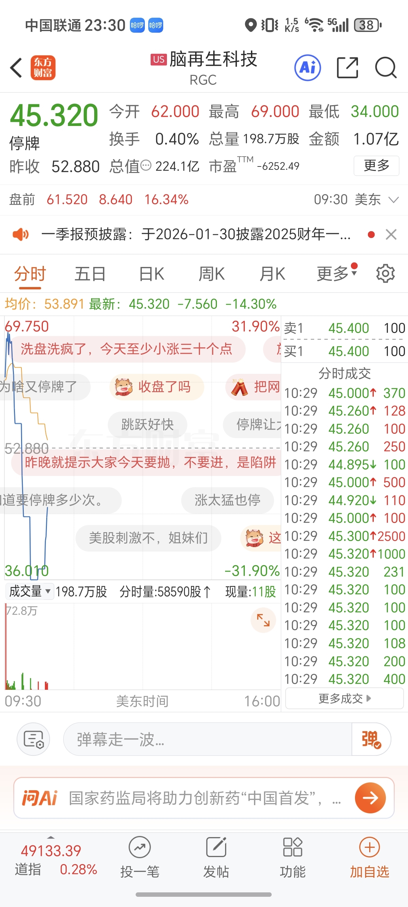The height and width of the screenshot is (907, 408).
Task: Tap the 跳跃好快 danmaku comment
Action: coord(148,425)
